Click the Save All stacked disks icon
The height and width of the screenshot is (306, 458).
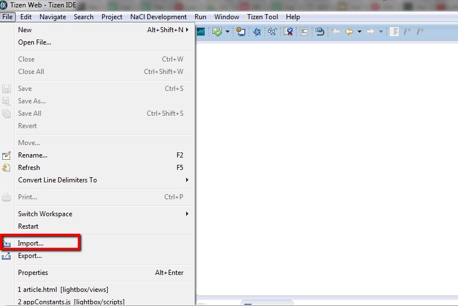(6, 113)
